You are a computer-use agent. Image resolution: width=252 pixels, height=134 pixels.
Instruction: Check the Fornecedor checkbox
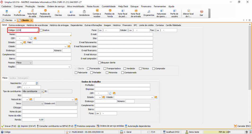tap(88, 68)
